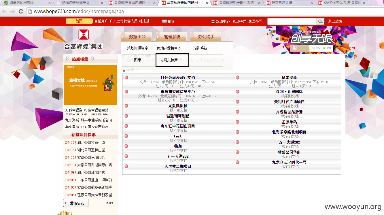Click 修改密码 link
This screenshot has width=384, height=215.
[239, 21]
